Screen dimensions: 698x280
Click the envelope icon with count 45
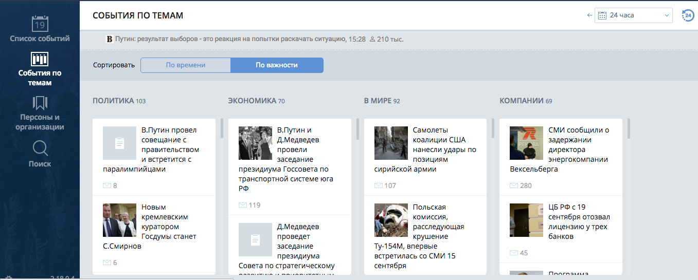(514, 253)
